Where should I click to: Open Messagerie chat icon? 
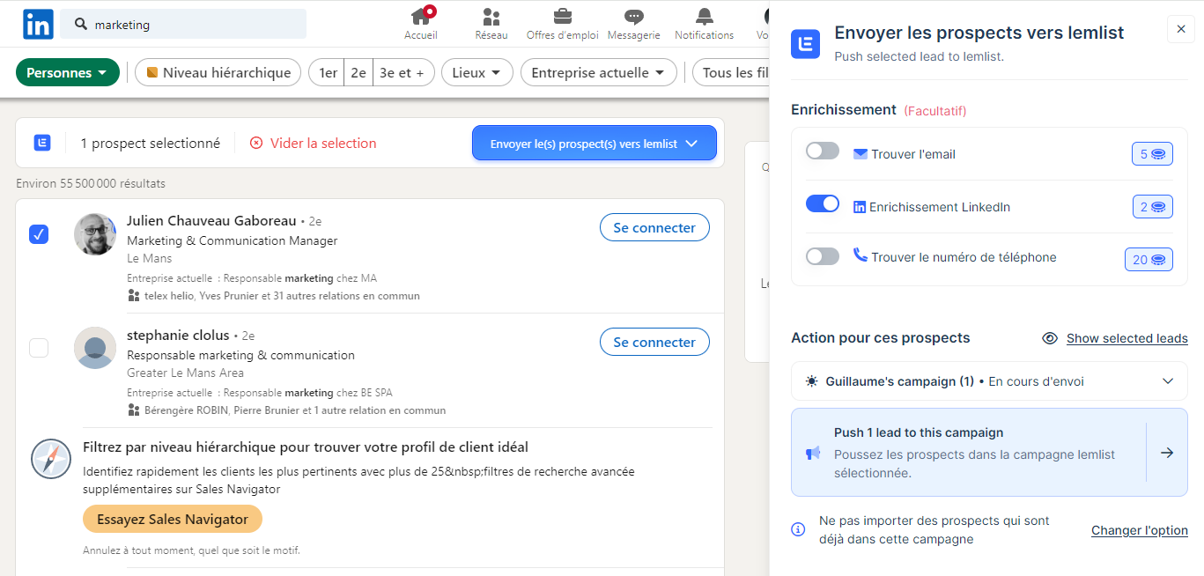coord(633,17)
